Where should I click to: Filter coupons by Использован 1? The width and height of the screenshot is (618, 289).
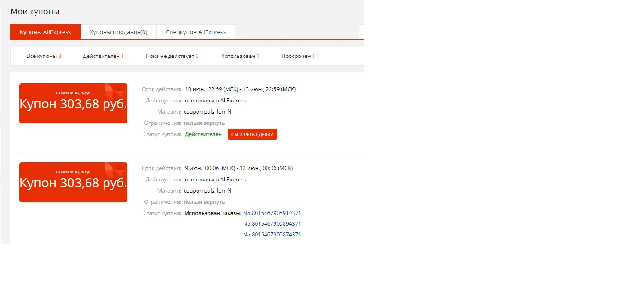coord(240,56)
